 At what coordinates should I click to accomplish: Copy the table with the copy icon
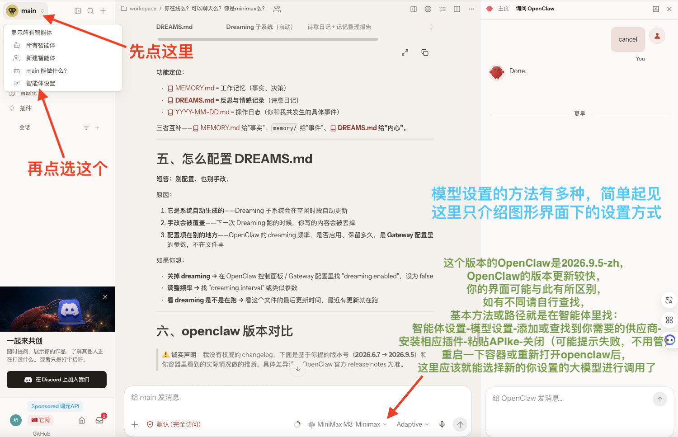425,52
